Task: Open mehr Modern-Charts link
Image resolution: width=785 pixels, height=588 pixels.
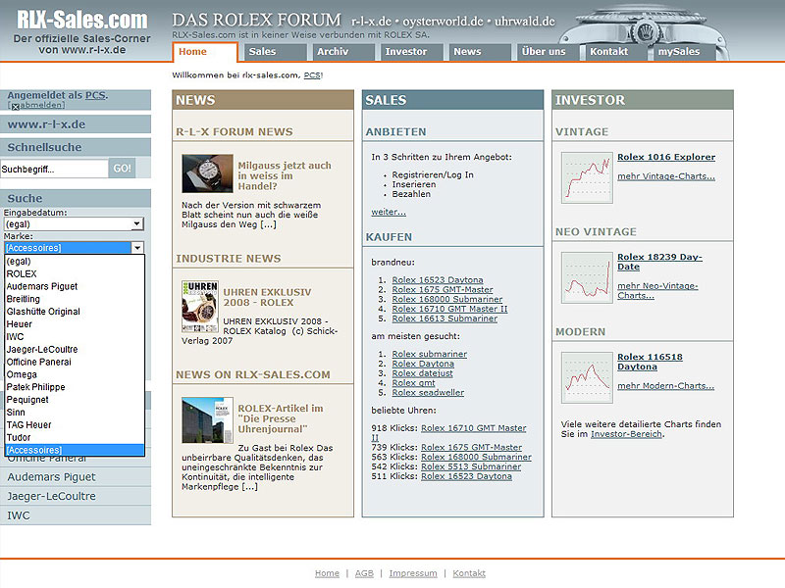Action: click(665, 385)
